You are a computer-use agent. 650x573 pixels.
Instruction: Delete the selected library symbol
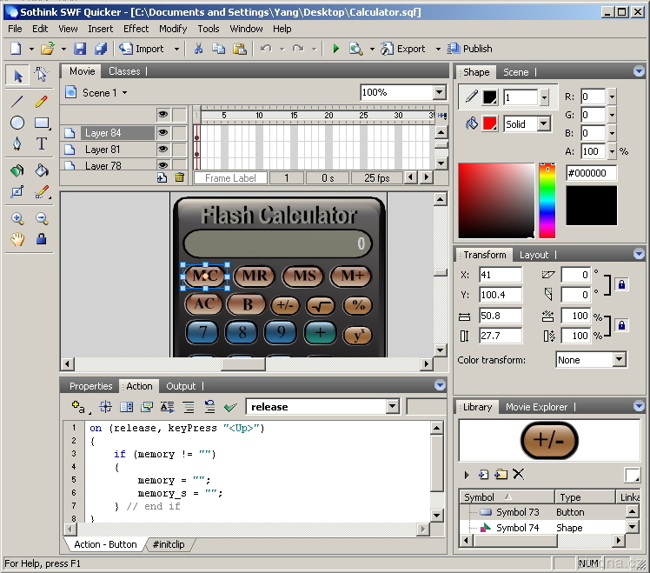519,475
